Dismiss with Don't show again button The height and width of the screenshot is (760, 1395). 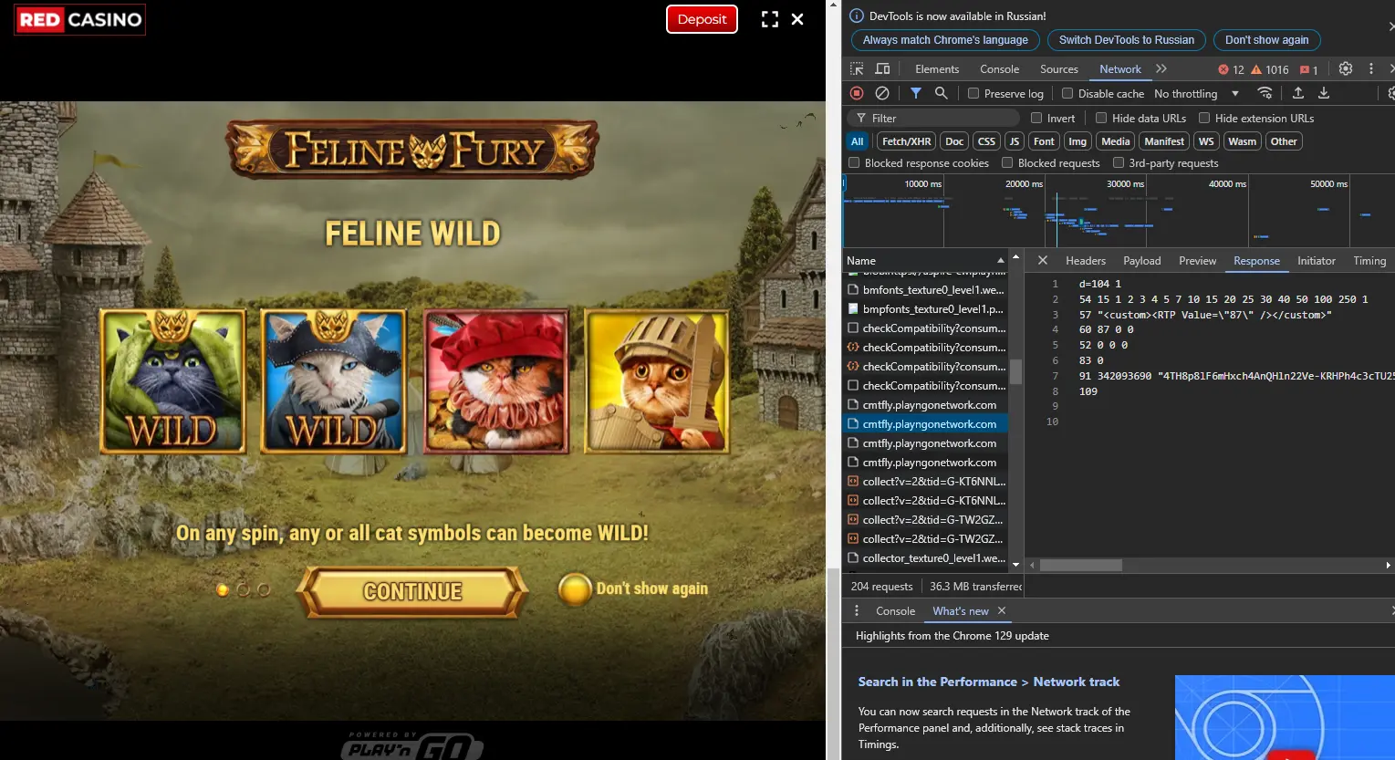pos(1266,40)
